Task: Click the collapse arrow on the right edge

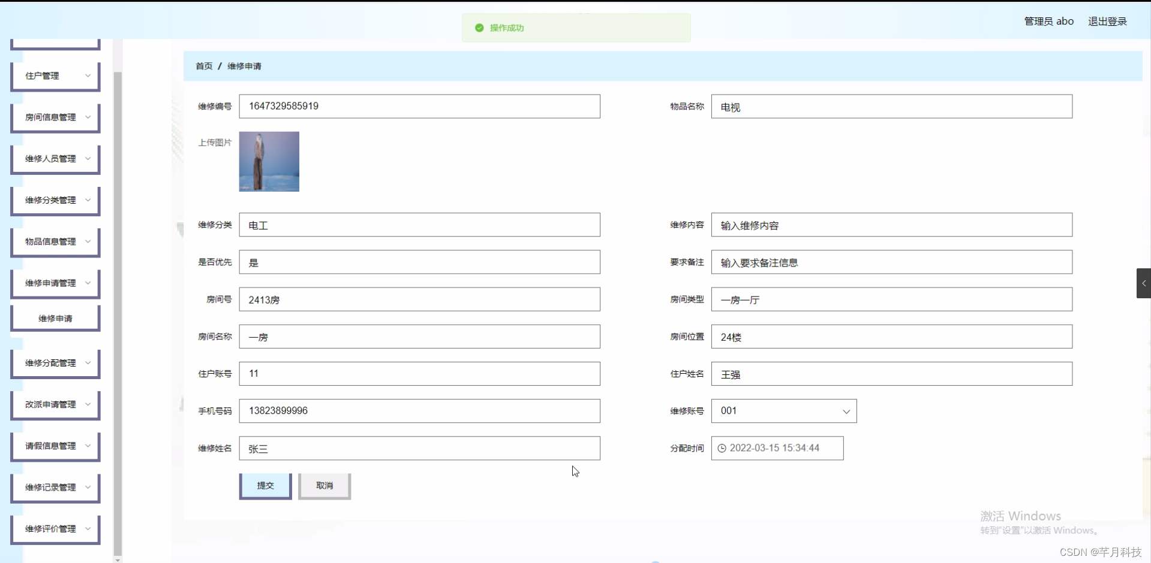Action: click(x=1143, y=283)
